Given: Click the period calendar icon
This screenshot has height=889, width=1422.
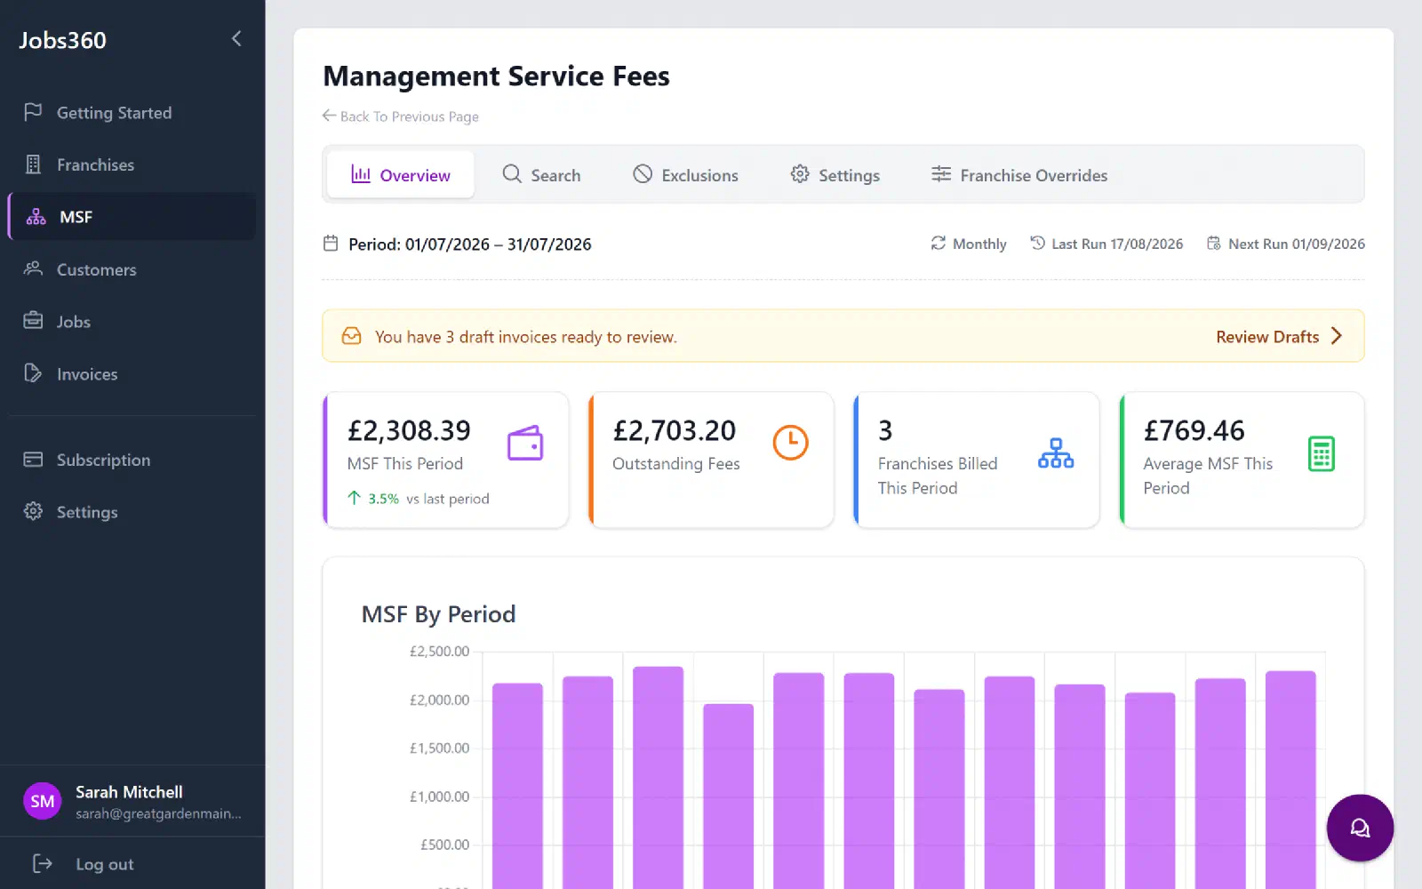Looking at the screenshot, I should pos(331,244).
